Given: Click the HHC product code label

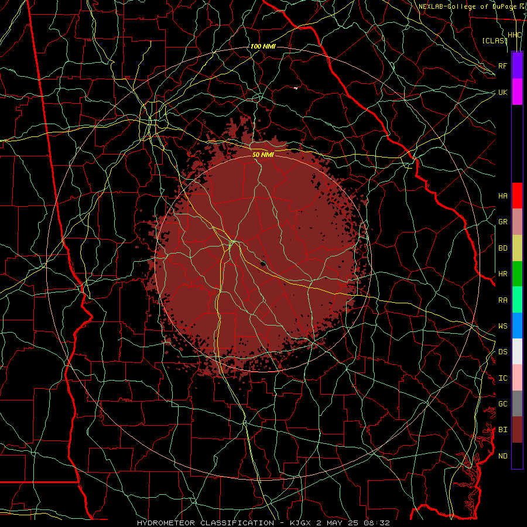Looking at the screenshot, I should [x=515, y=35].
